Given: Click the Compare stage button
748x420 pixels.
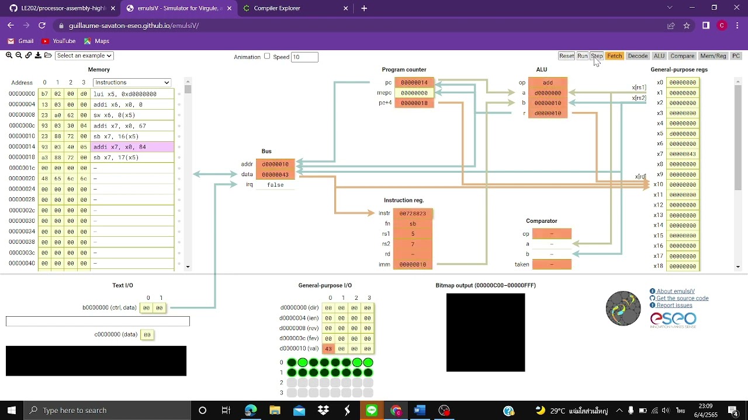Looking at the screenshot, I should pyautogui.click(x=683, y=56).
